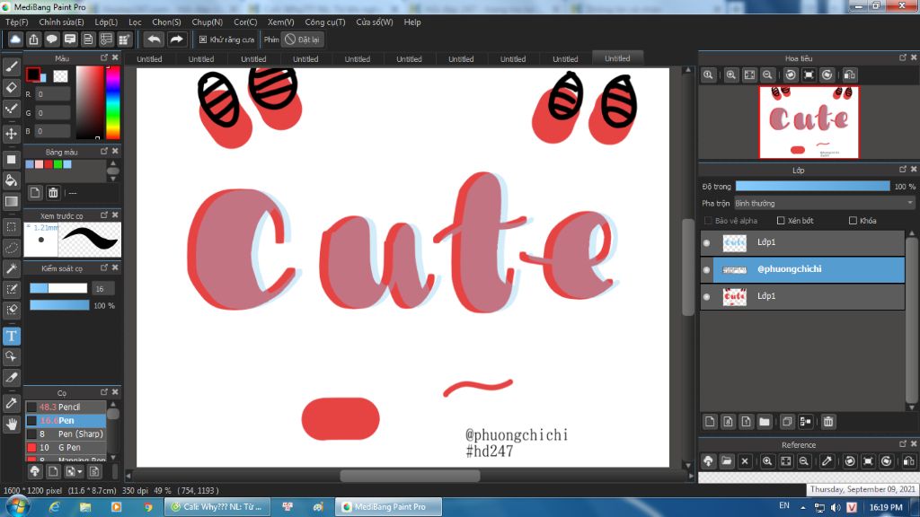Open the Pha trộn blend mode dropdown
This screenshot has width=920, height=517.
tap(825, 204)
